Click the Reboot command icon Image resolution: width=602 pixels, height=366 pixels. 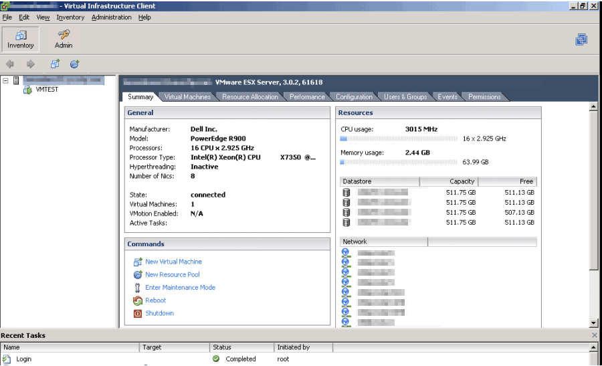pyautogui.click(x=137, y=300)
